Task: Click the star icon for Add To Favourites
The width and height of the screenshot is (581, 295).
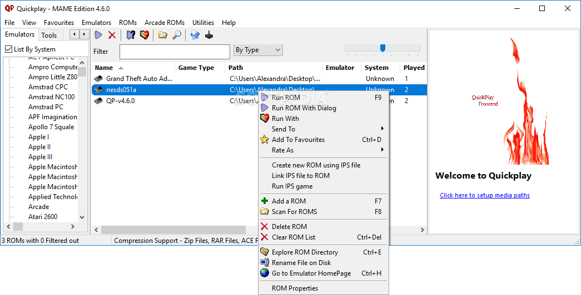Action: [265, 140]
